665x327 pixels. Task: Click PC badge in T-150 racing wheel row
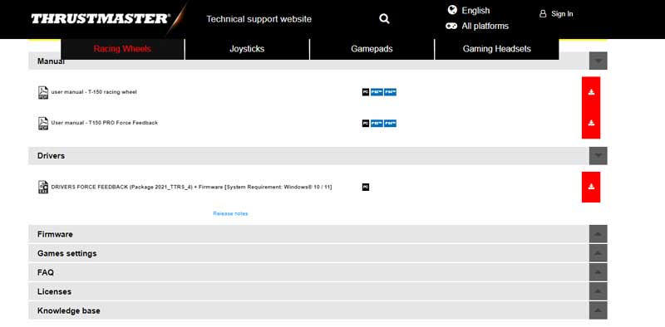[366, 92]
